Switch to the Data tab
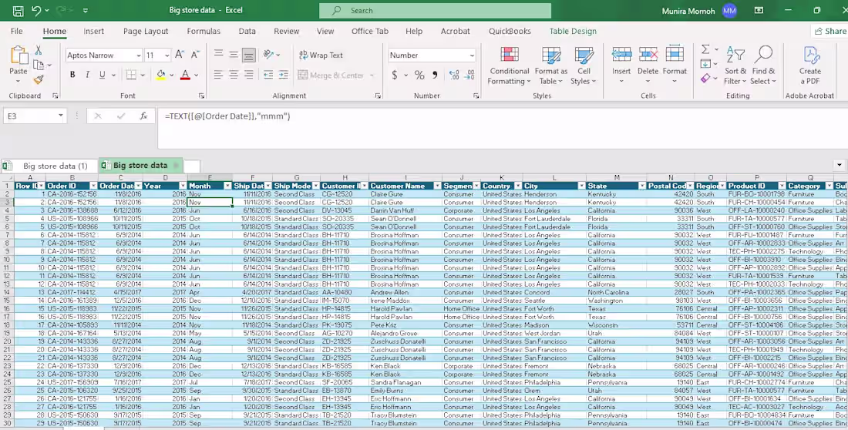Image resolution: width=848 pixels, height=430 pixels. [247, 32]
